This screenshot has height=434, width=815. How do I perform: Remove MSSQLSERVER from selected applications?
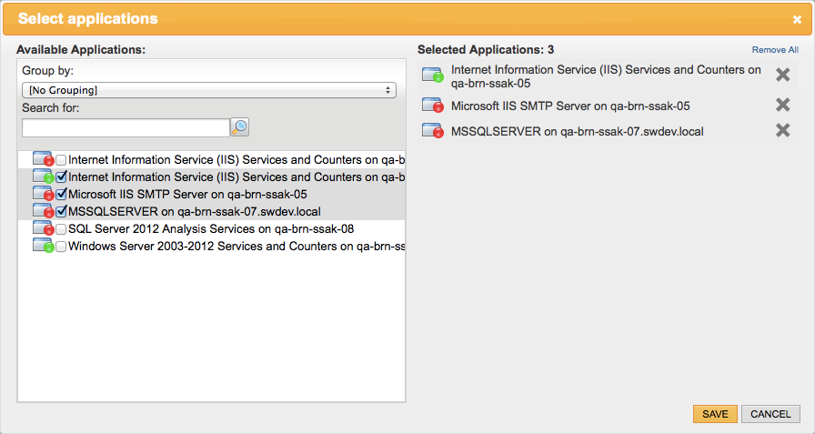point(783,130)
